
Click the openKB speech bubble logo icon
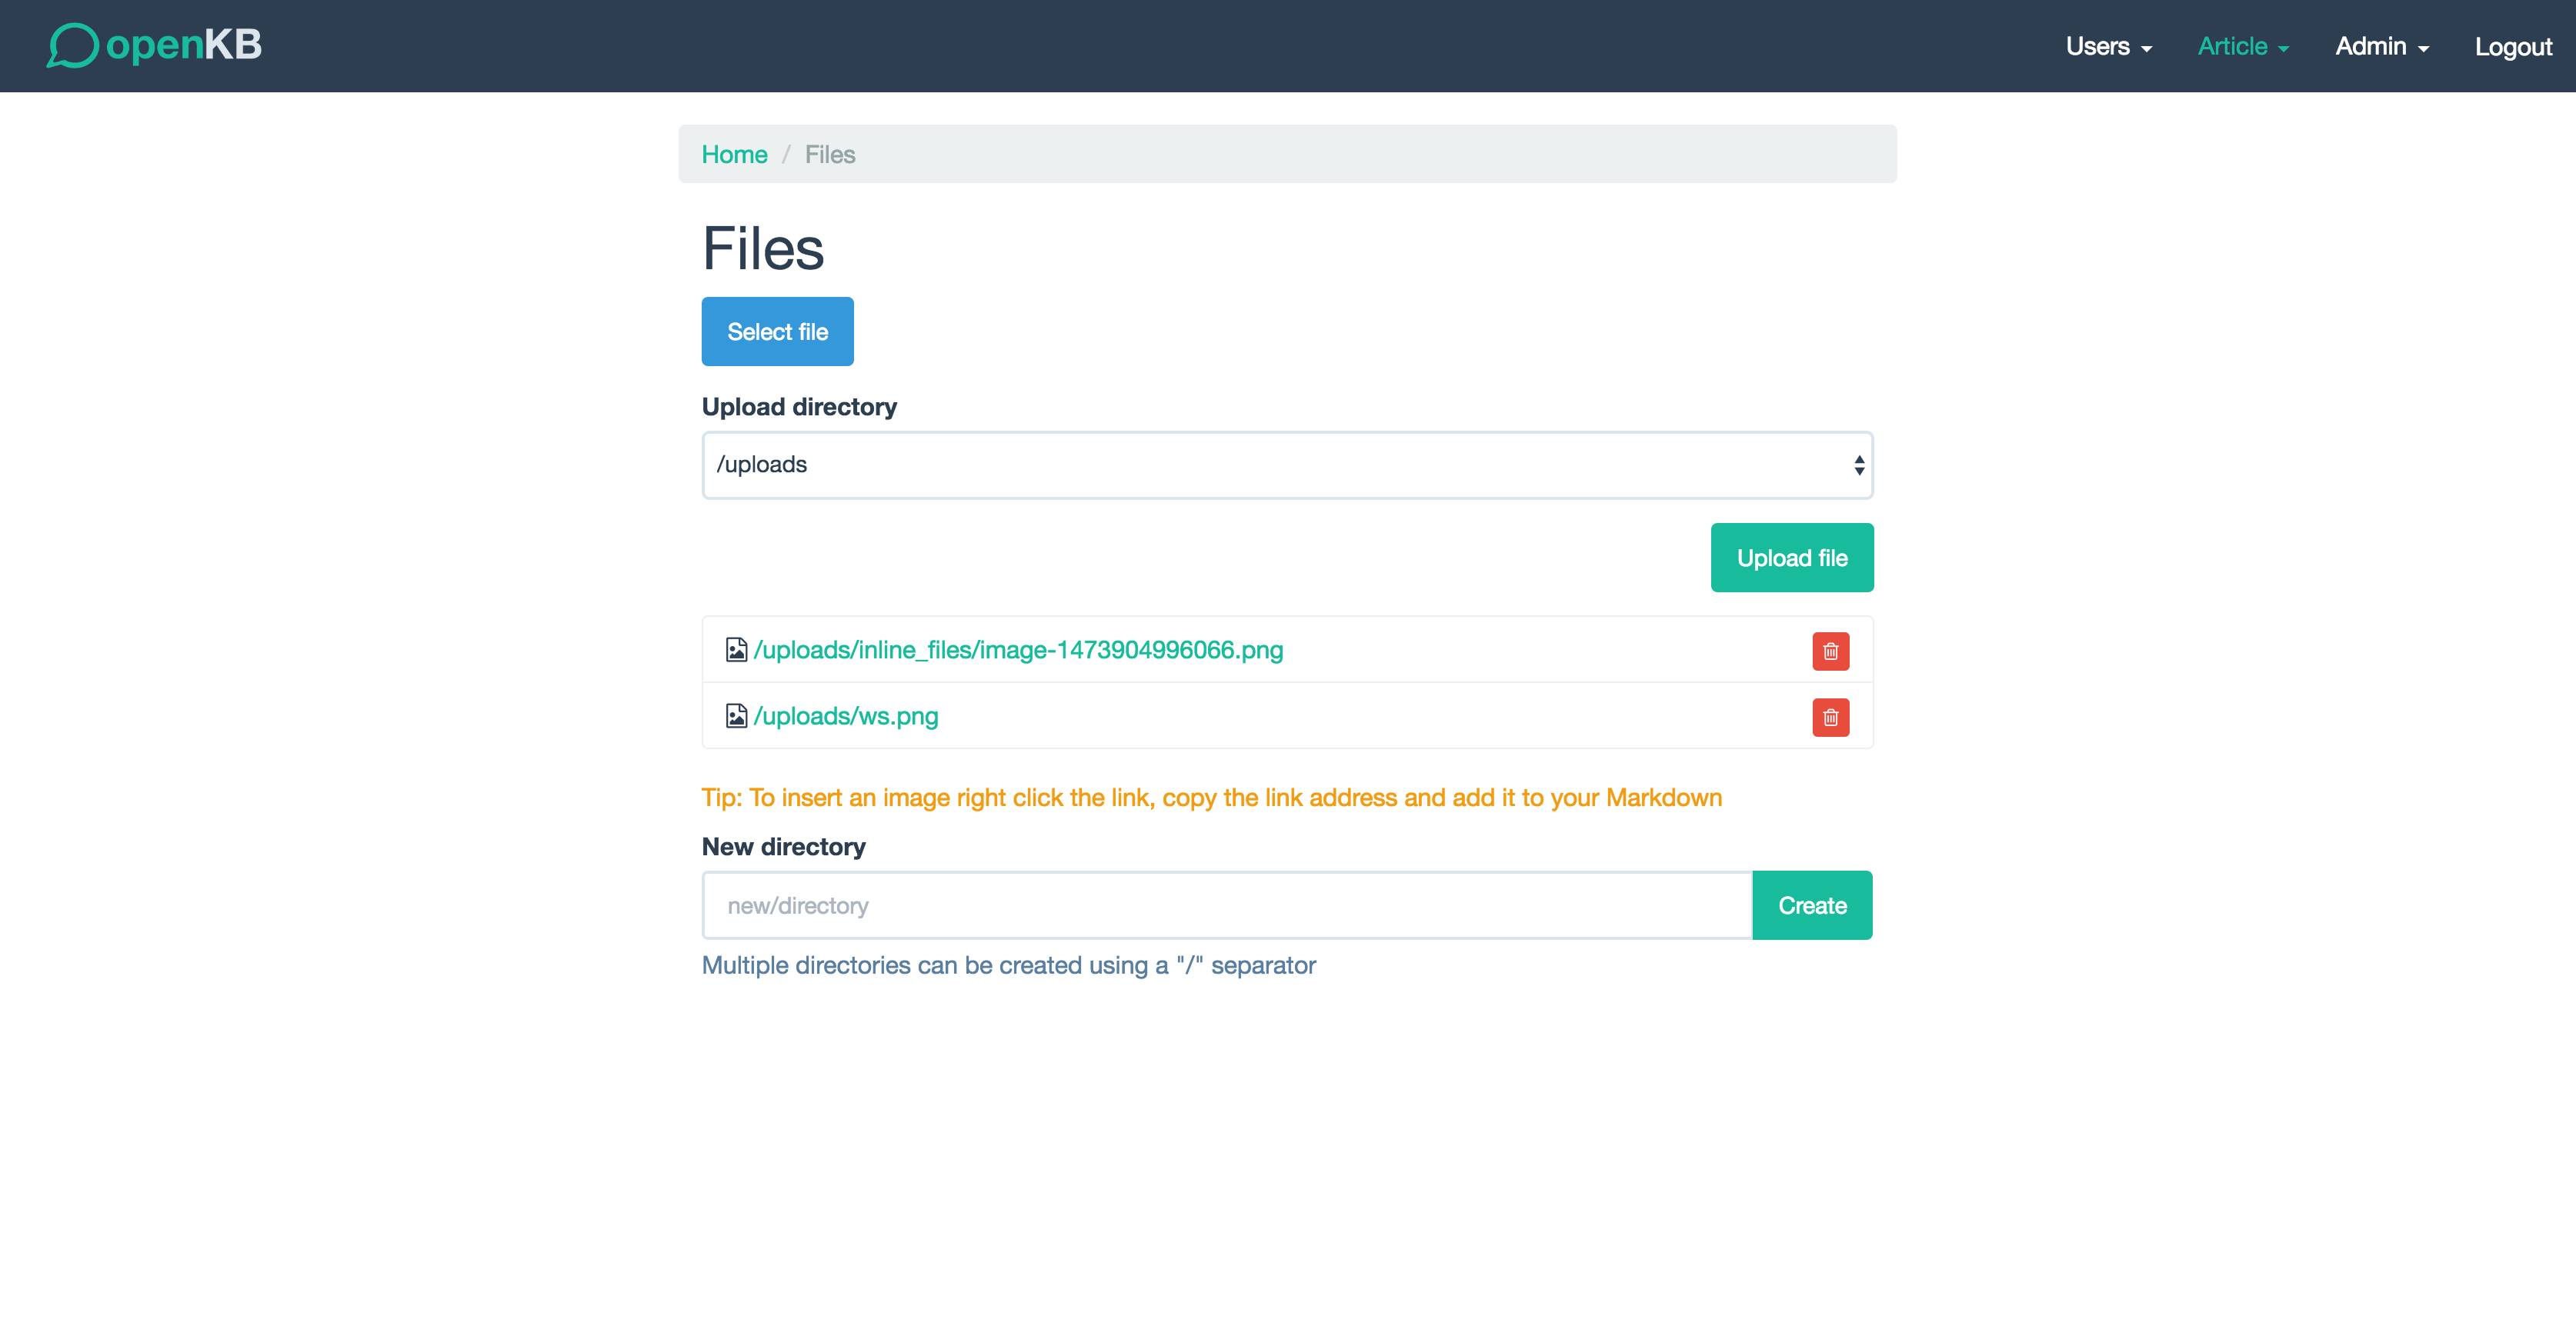72,45
